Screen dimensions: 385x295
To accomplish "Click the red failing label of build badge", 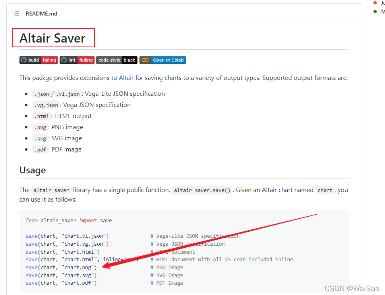I will (x=49, y=60).
